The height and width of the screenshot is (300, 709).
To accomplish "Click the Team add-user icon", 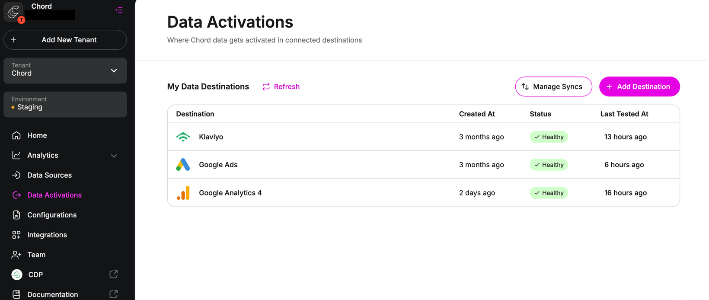I will click(16, 255).
